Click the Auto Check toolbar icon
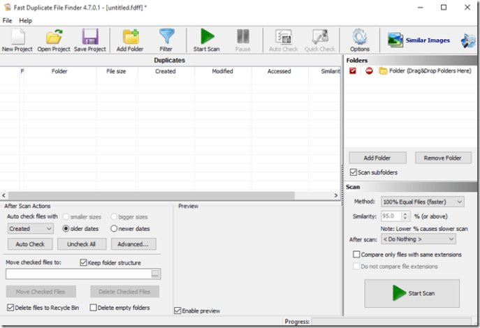Image resolution: width=480 pixels, height=328 pixels. pyautogui.click(x=284, y=40)
